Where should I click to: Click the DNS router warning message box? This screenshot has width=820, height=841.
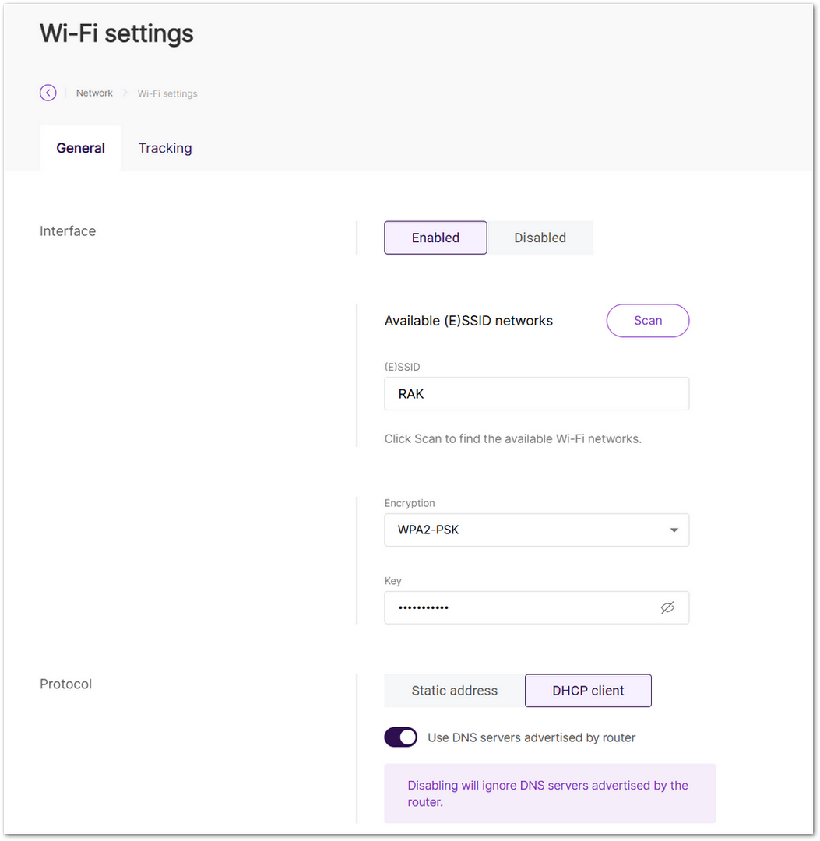[549, 793]
